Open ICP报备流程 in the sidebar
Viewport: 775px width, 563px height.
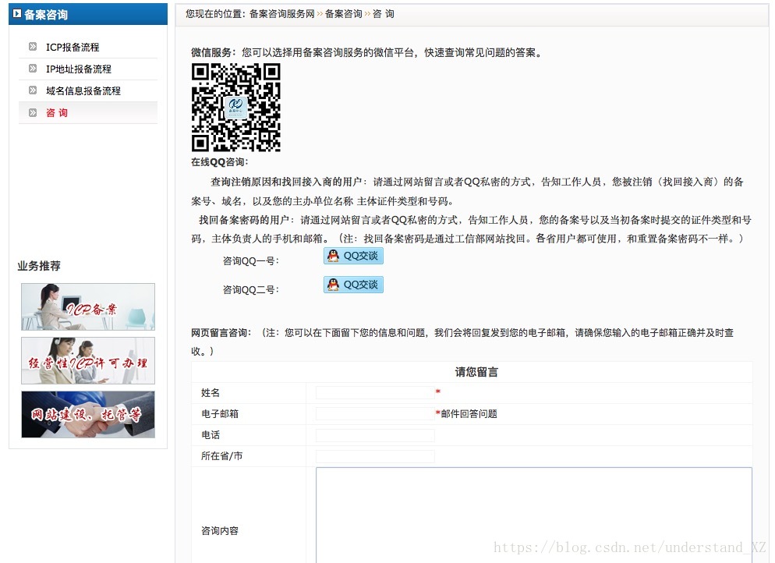73,47
